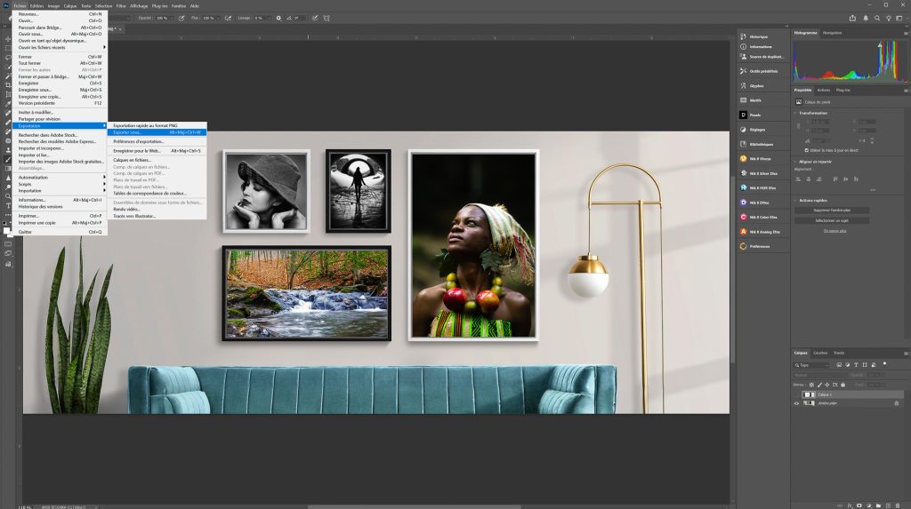The width and height of the screenshot is (911, 509).
Task: Click the foreground color swatch
Action: 7,230
